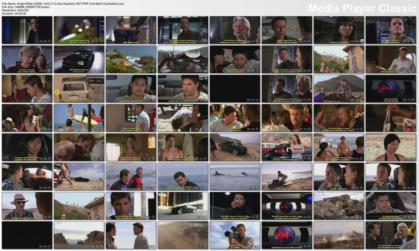This screenshot has height=251, width=419.
Task: Click the black frame stamped 00:35:57
Action: click(x=27, y=235)
